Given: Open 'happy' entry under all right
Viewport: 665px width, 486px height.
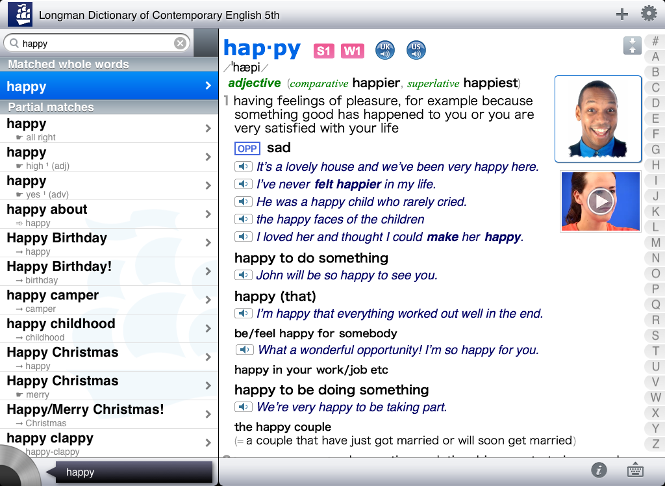Looking at the screenshot, I should [109, 129].
